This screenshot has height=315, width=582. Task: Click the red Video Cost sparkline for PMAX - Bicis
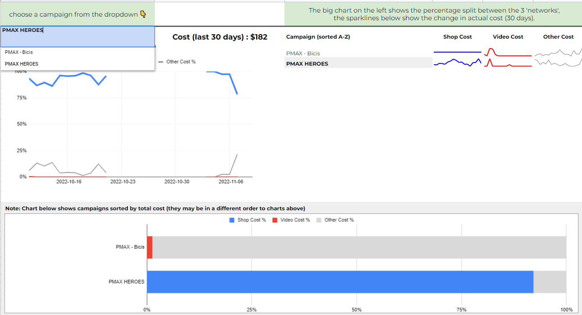coord(508,52)
